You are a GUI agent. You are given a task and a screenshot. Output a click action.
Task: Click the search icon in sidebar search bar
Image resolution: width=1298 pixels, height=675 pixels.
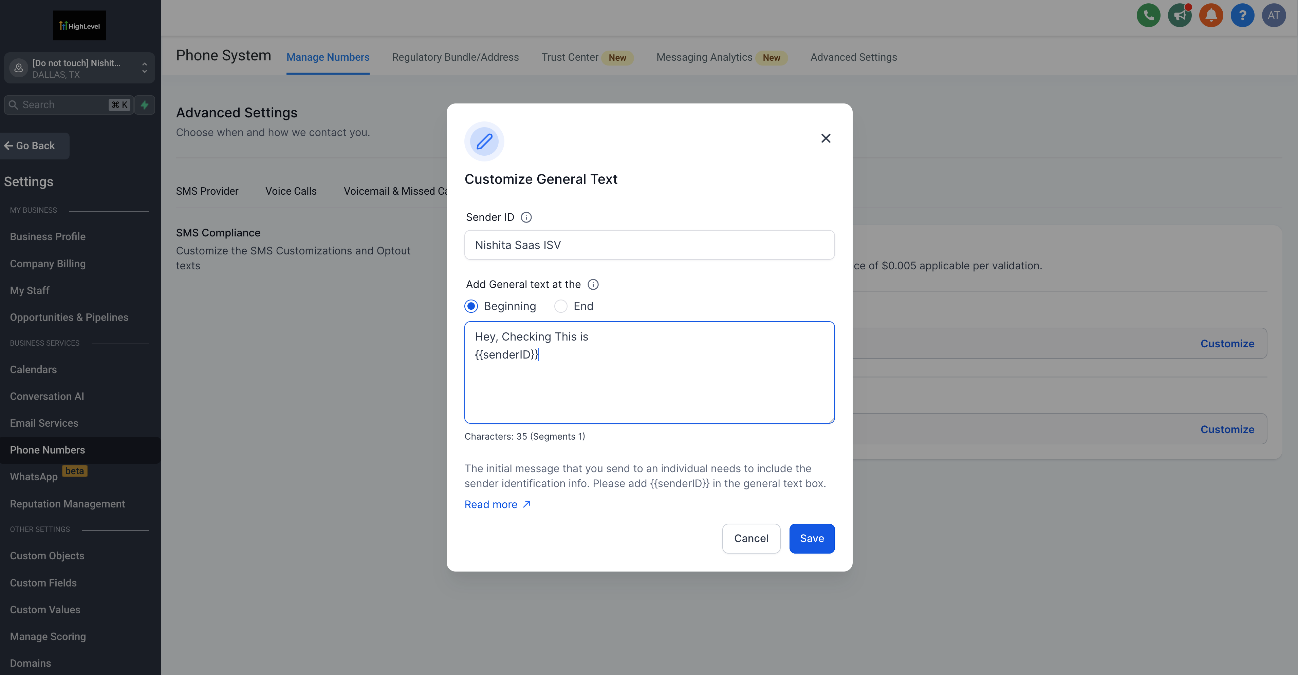tap(13, 104)
